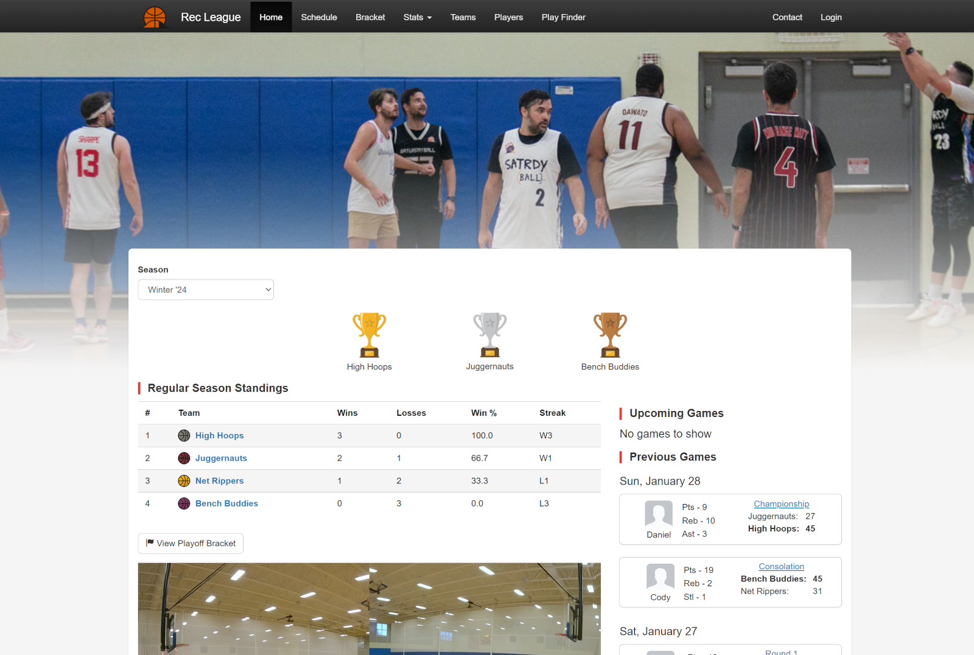
Task: Go to the Home tab
Action: [x=271, y=17]
